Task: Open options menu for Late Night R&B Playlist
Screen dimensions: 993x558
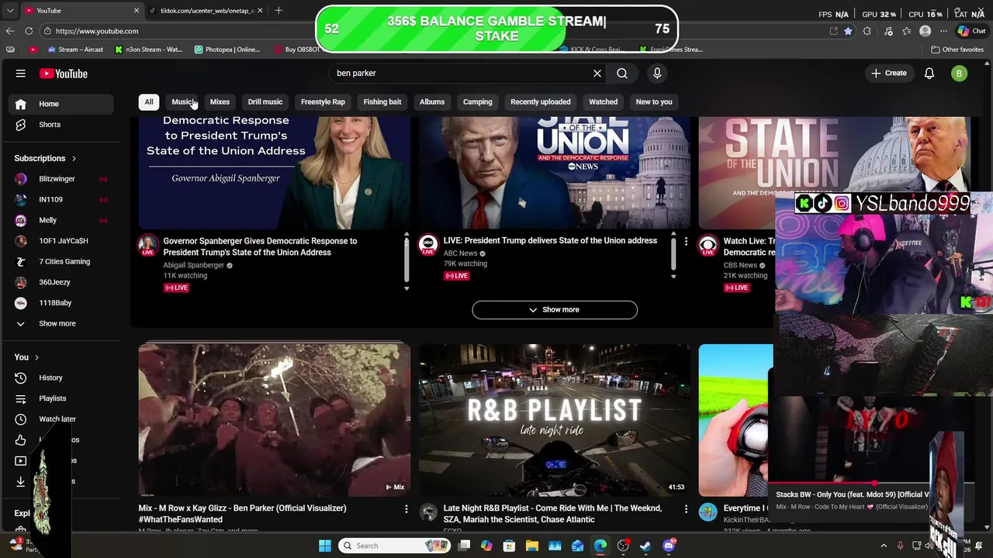Action: (x=686, y=509)
